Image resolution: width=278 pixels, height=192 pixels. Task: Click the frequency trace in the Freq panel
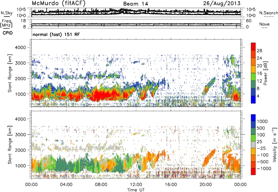pyautogui.click(x=136, y=24)
